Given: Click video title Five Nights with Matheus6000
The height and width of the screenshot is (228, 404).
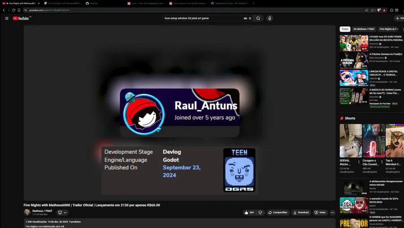Looking at the screenshot, I should (92, 205).
